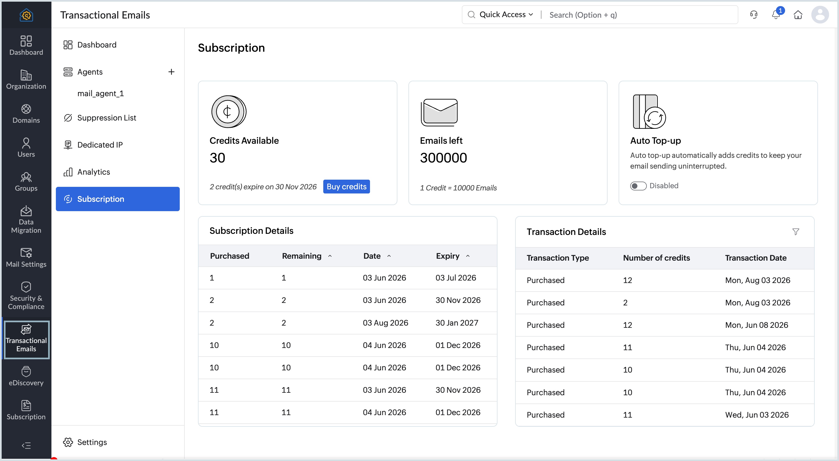Image resolution: width=839 pixels, height=461 pixels.
Task: Filter the Transaction Details table
Action: 795,232
